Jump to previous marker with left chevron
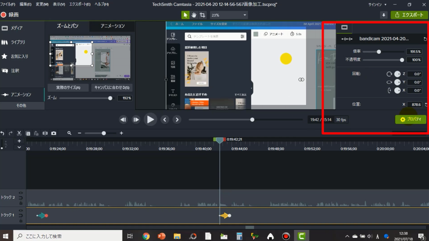The image size is (429, 241). [x=165, y=119]
